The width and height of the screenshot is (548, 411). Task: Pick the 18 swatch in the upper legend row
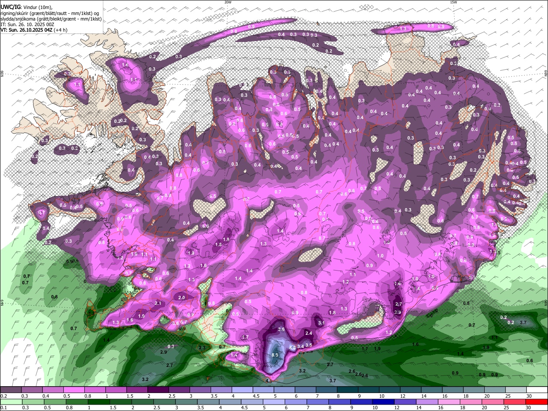pos(474,390)
